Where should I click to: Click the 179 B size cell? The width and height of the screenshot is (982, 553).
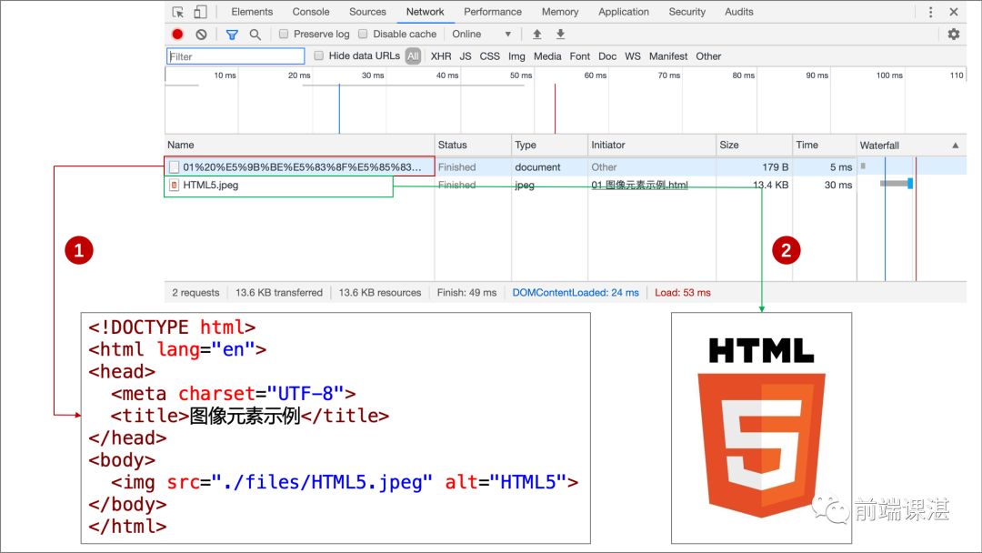tap(776, 167)
